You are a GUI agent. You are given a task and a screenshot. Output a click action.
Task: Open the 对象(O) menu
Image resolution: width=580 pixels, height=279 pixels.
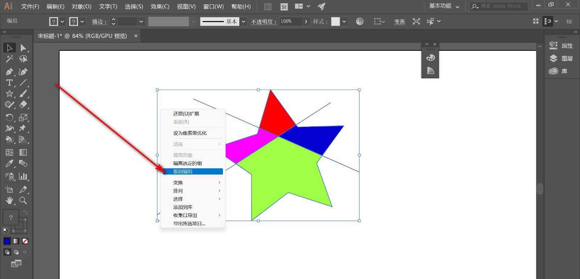82,7
